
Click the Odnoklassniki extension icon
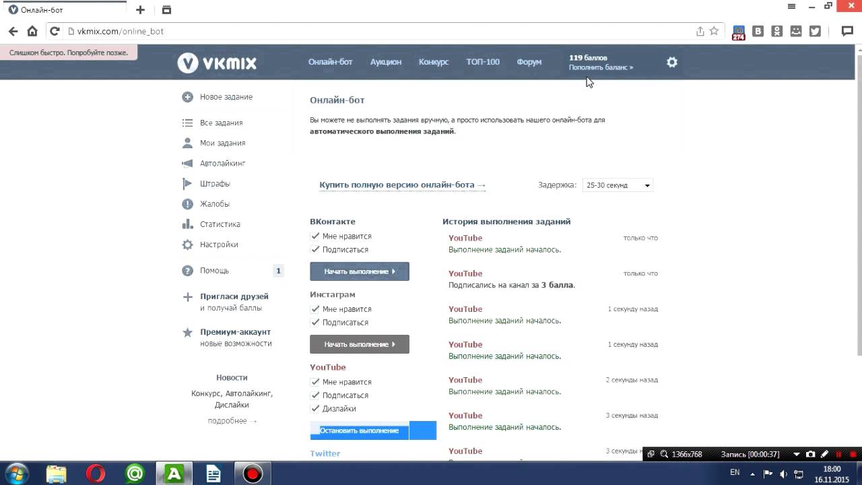[776, 31]
